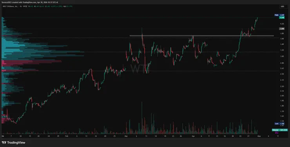Click the 3.40 value on the price scale

pos(282,44)
